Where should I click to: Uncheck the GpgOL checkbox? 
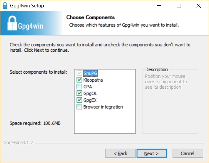click(79, 93)
